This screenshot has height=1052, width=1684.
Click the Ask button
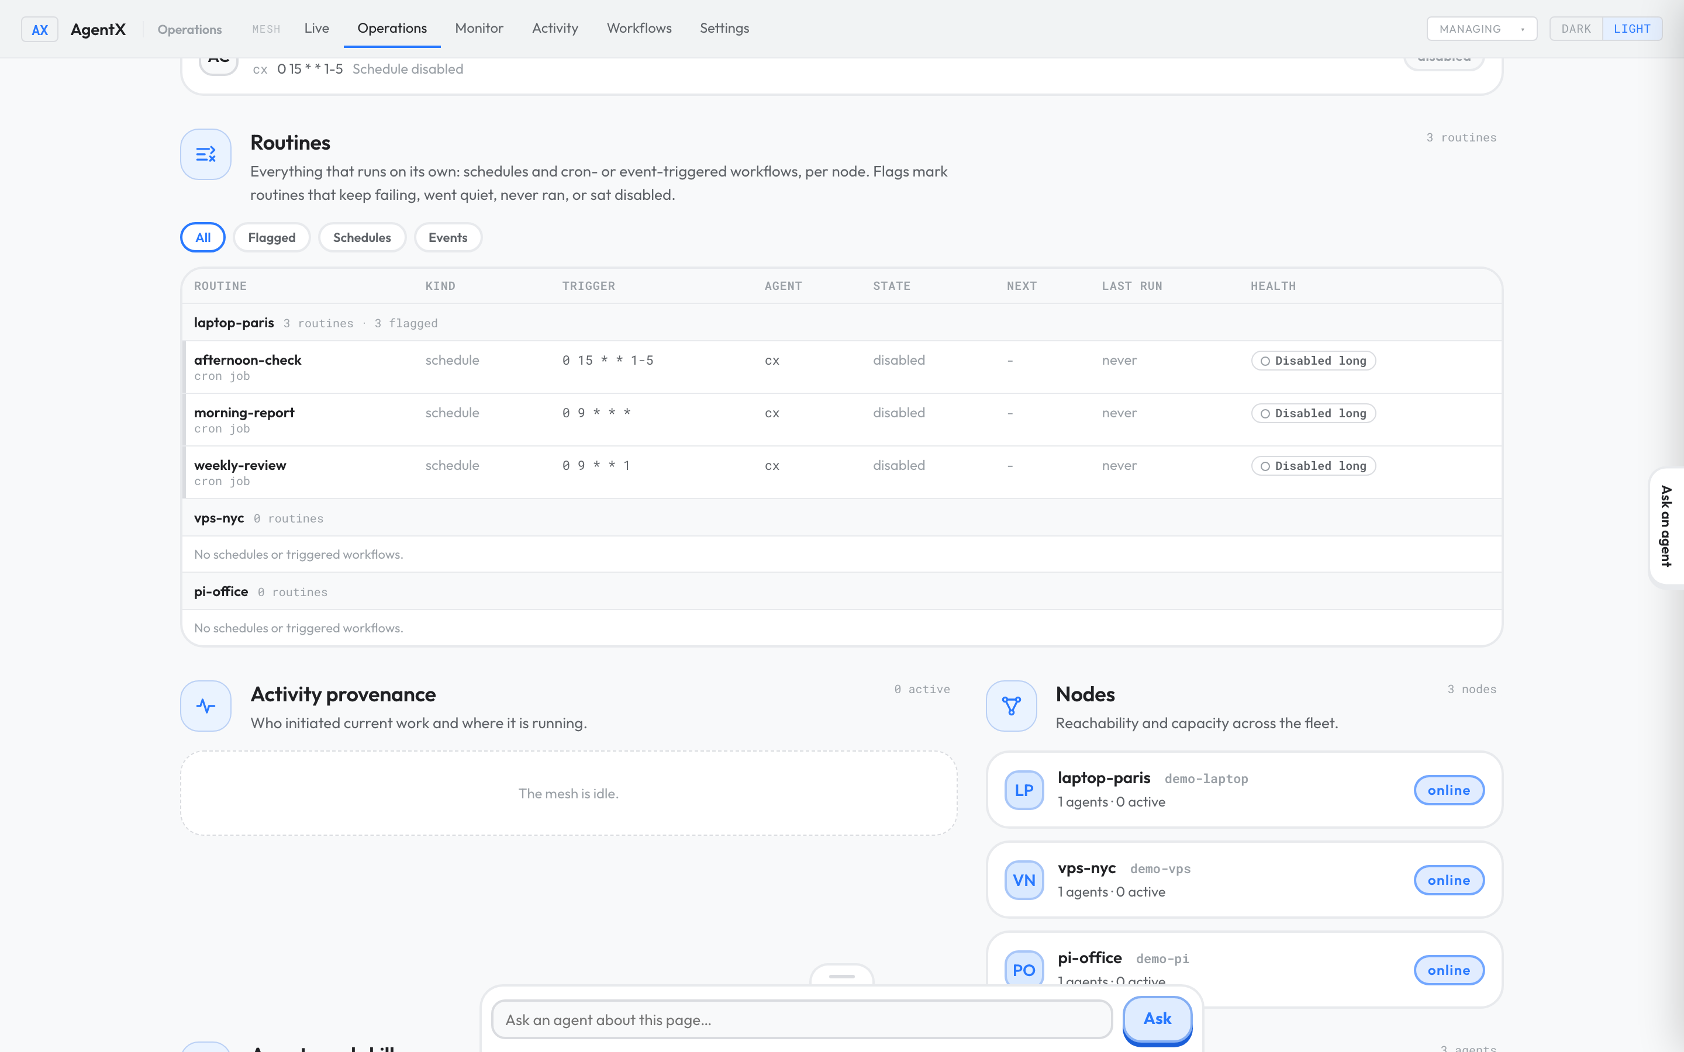pyautogui.click(x=1157, y=1019)
